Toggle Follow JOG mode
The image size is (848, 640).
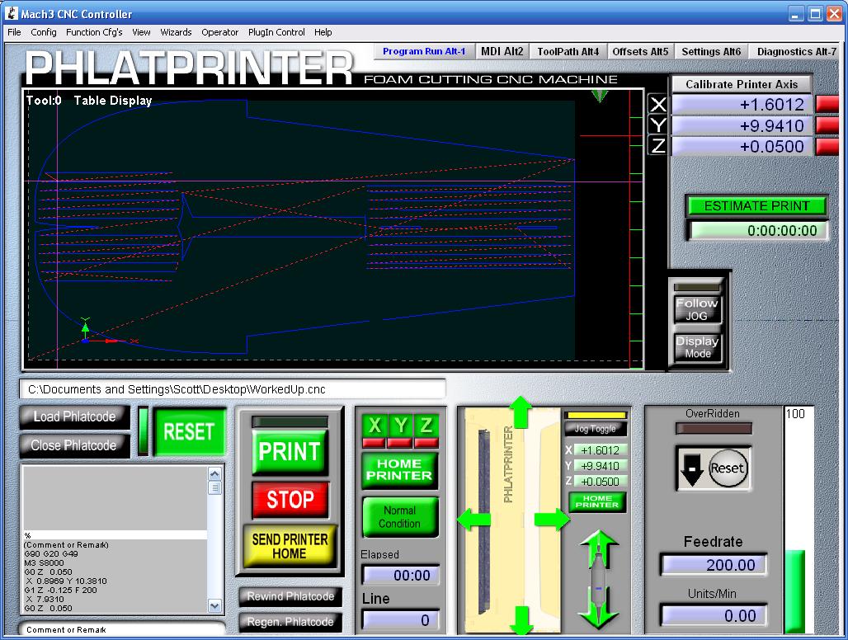tap(697, 309)
